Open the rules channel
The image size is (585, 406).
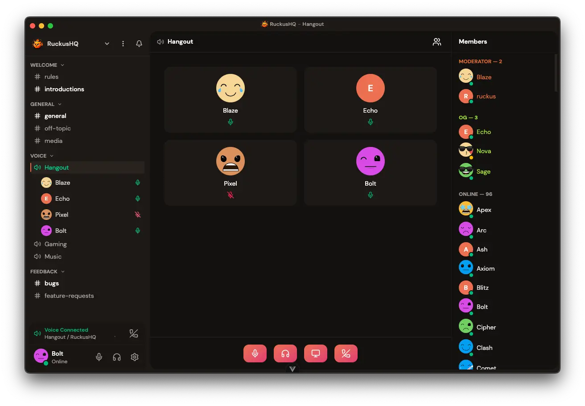[x=87, y=77]
